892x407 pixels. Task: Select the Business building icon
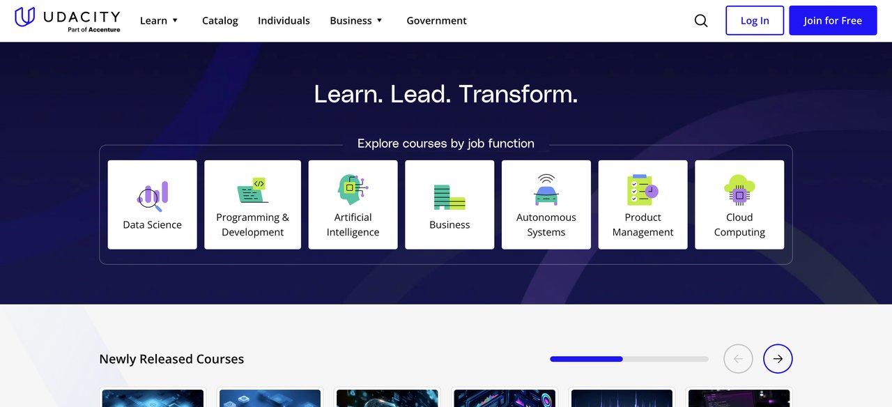pos(449,197)
